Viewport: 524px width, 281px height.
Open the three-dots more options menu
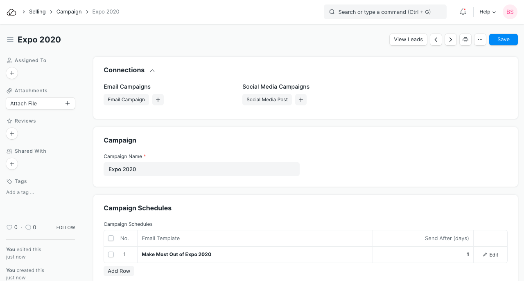coord(480,40)
